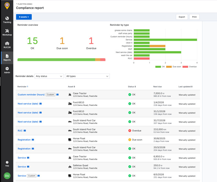Open the Tracking globe icon
This screenshot has width=217, height=182.
[x=7, y=18]
